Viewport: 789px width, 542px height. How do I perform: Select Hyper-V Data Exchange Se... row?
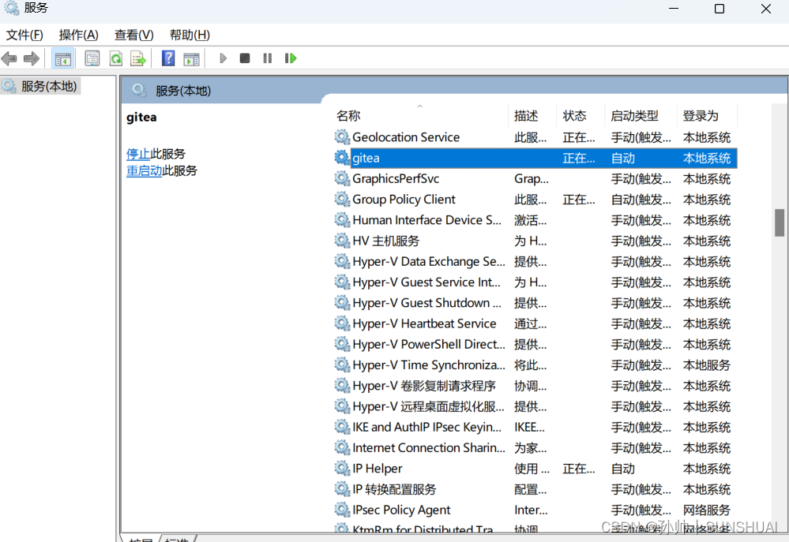pos(535,261)
